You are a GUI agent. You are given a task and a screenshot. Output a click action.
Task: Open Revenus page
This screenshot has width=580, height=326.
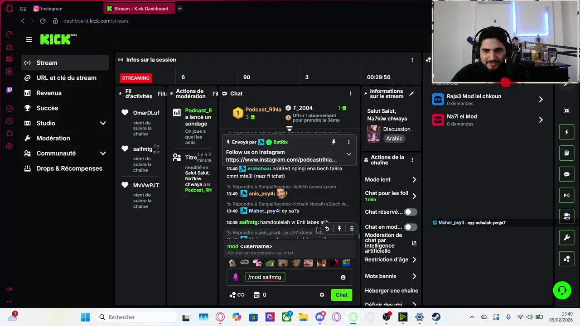tap(65, 93)
